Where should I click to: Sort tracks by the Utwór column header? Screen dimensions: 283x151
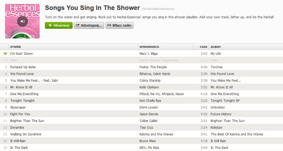(16, 47)
